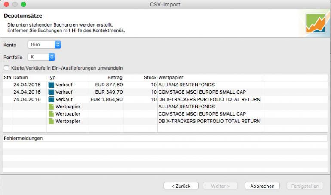The image size is (331, 195).
Task: Select the EUR 1.864,90 sale row
Action: click(106, 99)
